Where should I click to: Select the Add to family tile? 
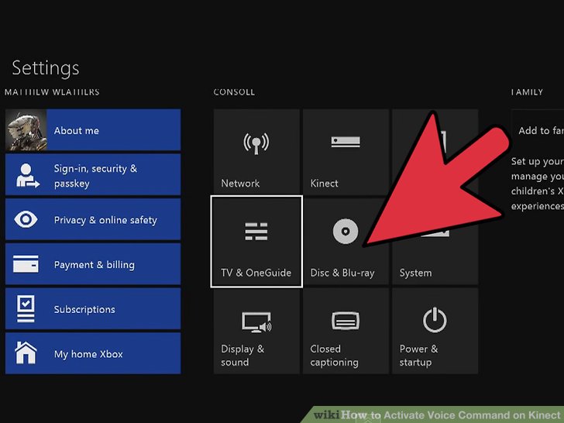pos(538,130)
